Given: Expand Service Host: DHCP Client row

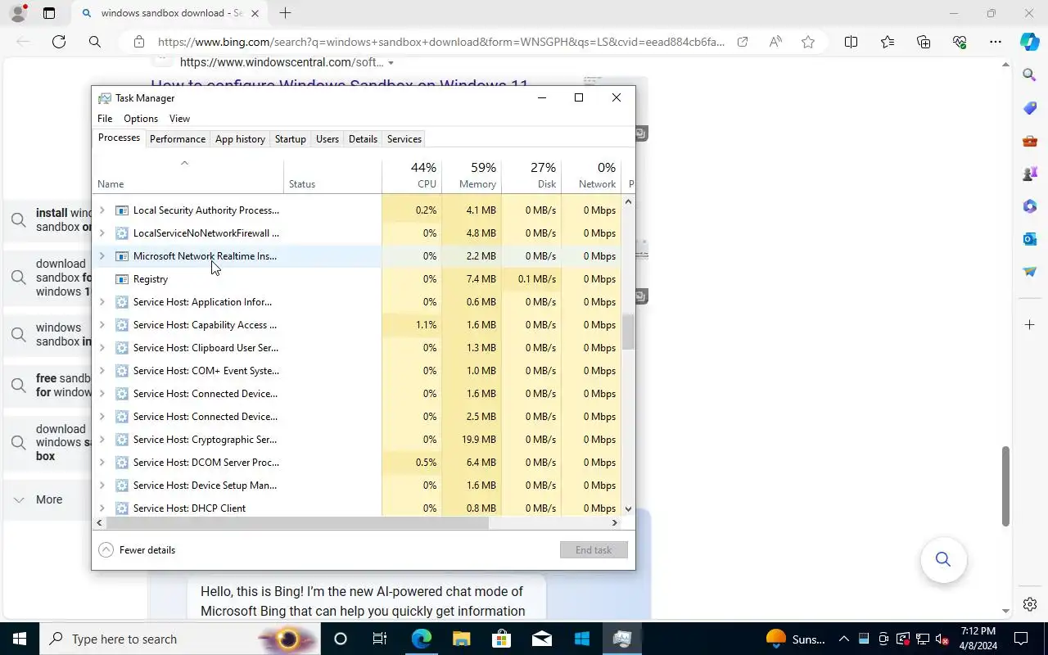Looking at the screenshot, I should click(102, 508).
